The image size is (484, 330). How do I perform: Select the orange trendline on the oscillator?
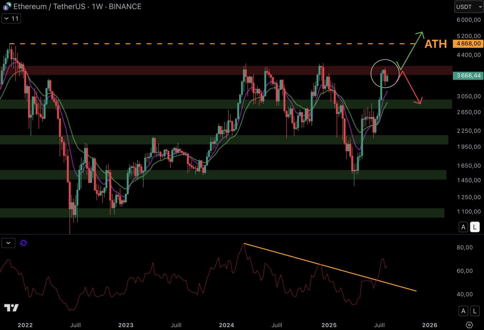pos(331,268)
